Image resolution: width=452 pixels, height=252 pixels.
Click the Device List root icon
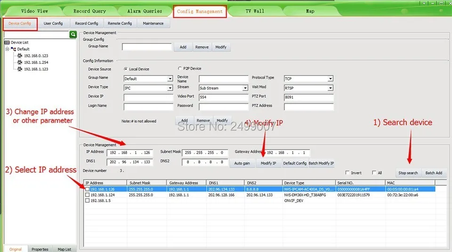tap(7, 42)
